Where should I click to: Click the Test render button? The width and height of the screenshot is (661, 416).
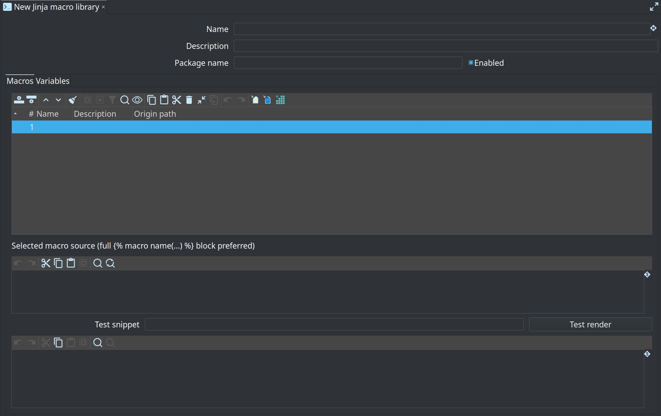click(590, 324)
